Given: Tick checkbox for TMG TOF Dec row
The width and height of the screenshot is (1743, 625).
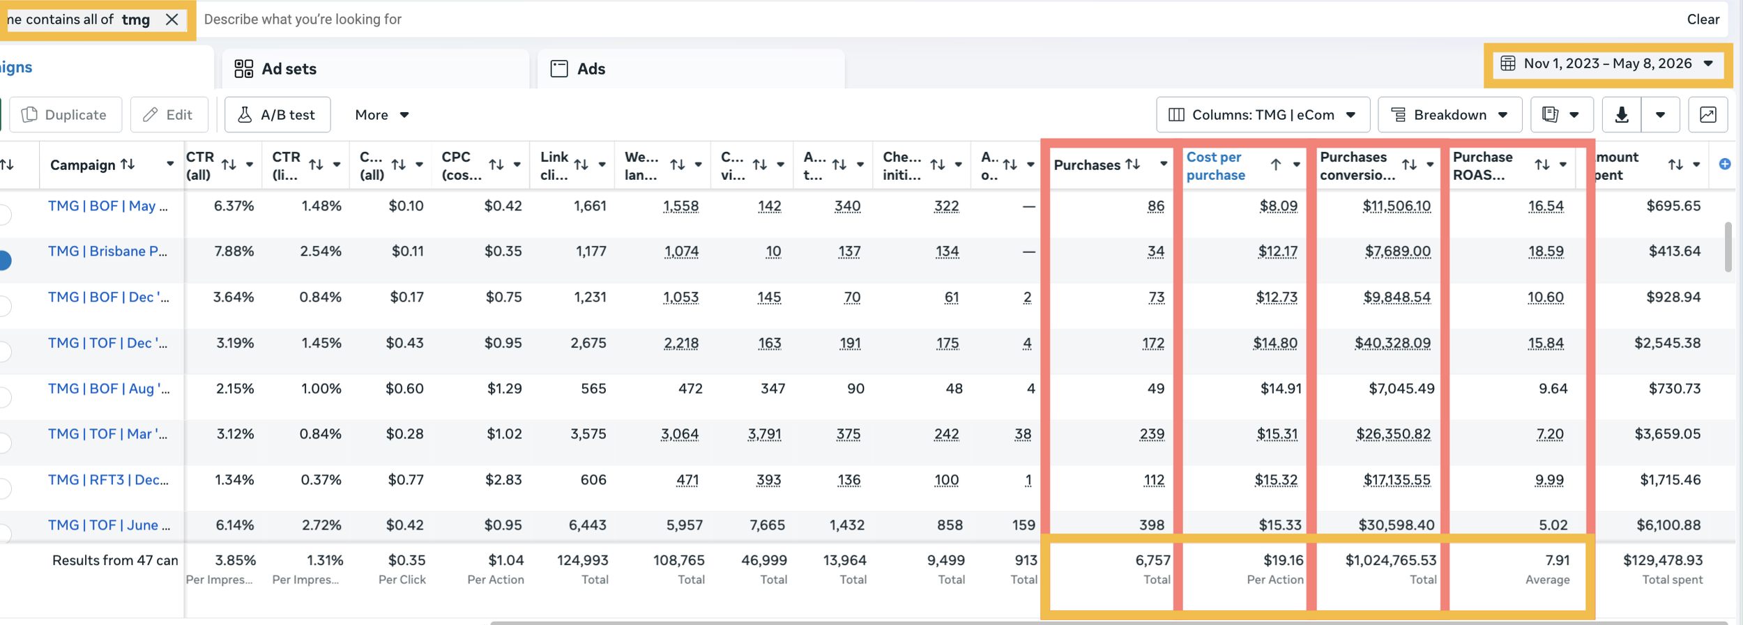Looking at the screenshot, I should tap(4, 351).
